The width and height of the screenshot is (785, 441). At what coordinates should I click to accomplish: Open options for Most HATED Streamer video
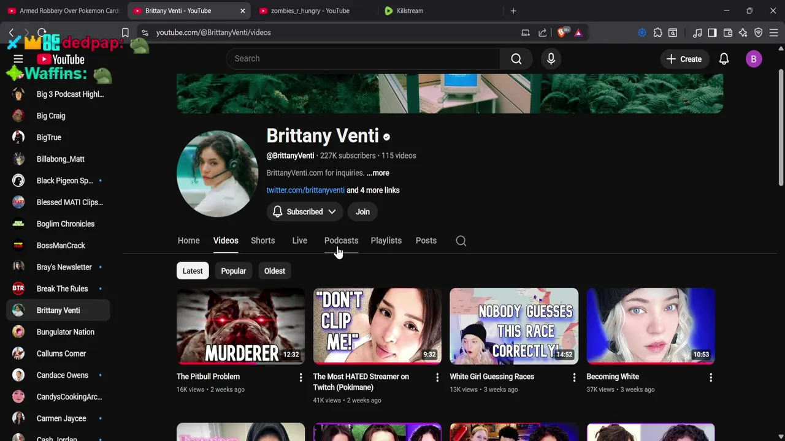(x=437, y=378)
